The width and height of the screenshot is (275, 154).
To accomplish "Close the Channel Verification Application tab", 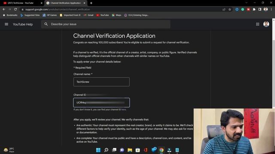I will [x=84, y=3].
